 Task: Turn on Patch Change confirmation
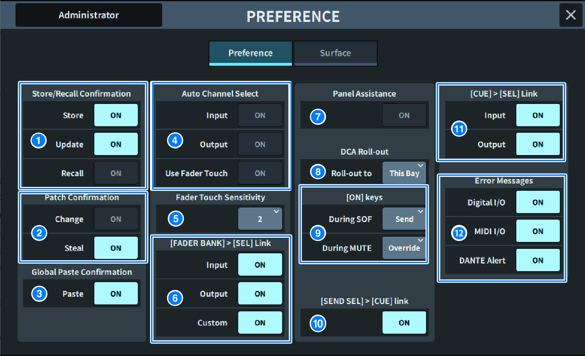116,219
